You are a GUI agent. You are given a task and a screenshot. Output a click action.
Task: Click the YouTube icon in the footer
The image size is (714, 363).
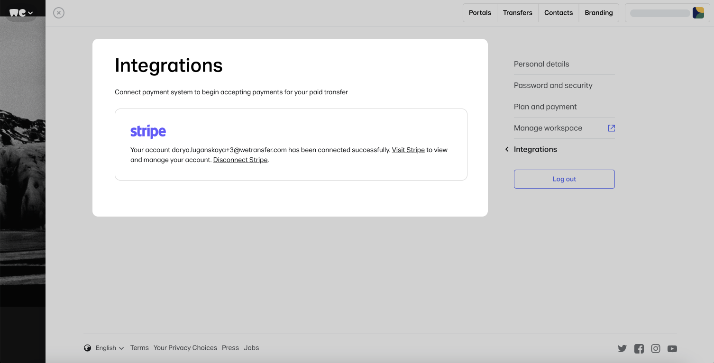point(672,348)
